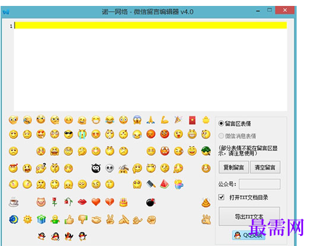Click the 清空留言 button

[265, 167]
